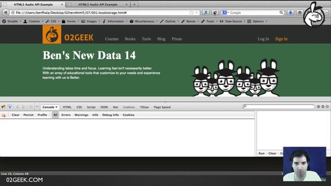Switch to the Firebug CSS tab
Image resolution: width=331 pixels, height=186 pixels.
79,107
